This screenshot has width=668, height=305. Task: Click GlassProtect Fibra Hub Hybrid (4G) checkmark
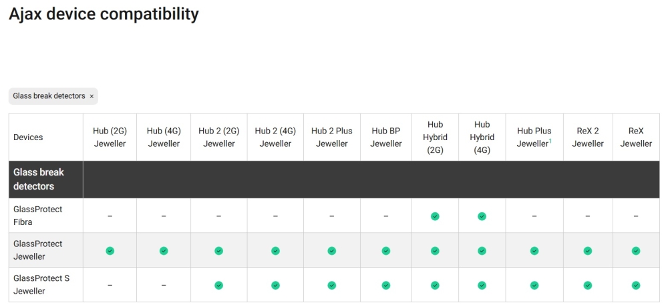(482, 216)
